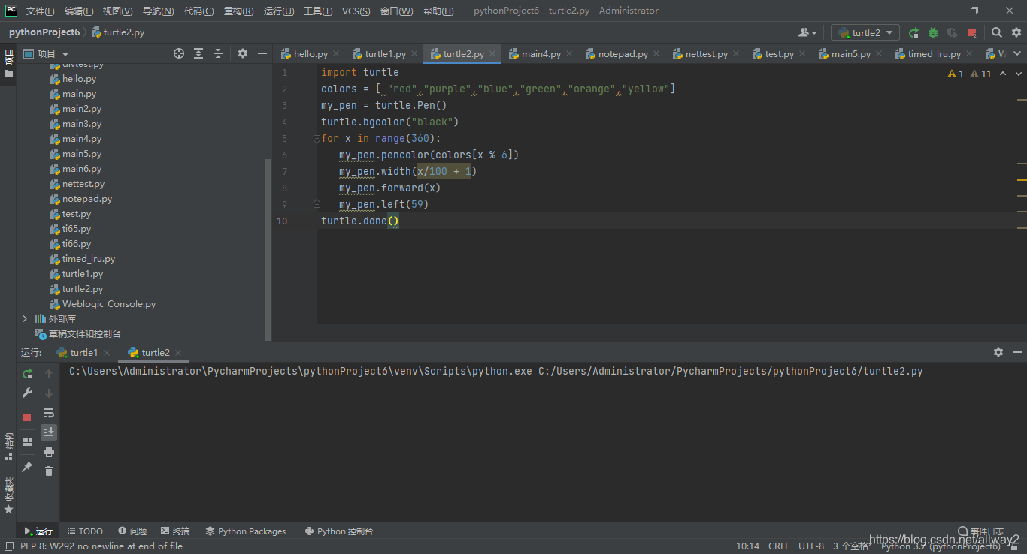The image size is (1027, 554).
Task: Open the VCS(S) menu
Action: point(356,11)
